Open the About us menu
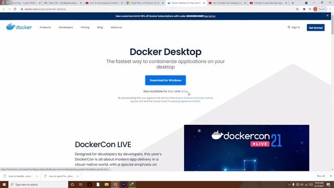Screen dimensions: 334x188 coord(116,28)
